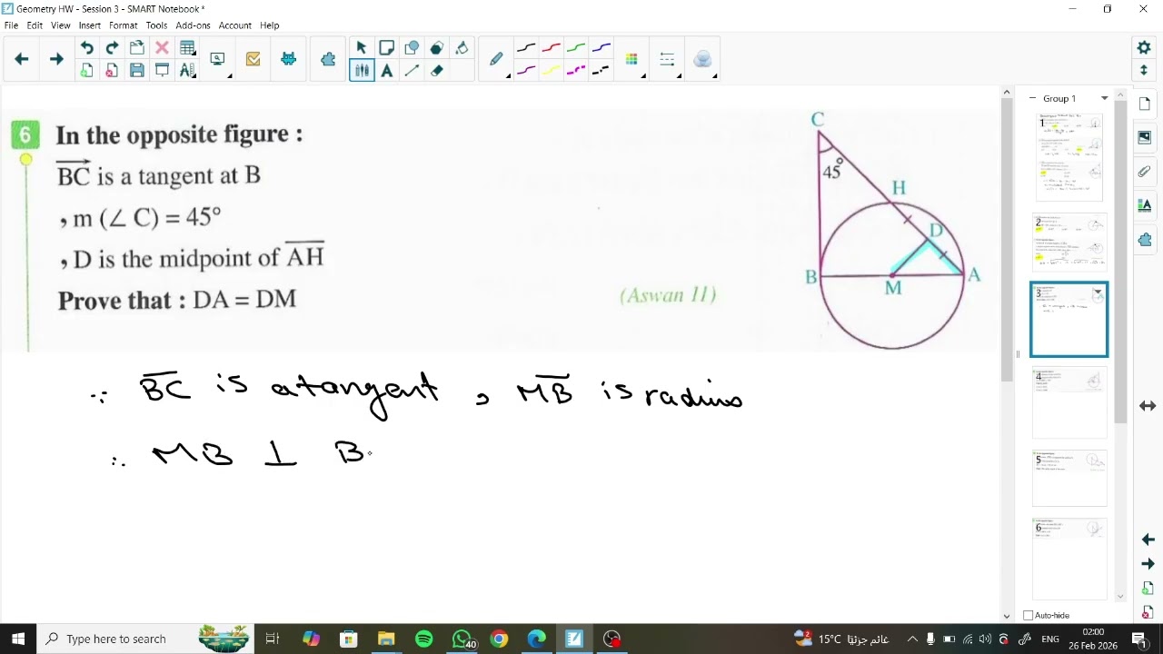Choose the black pen line style
Image resolution: width=1163 pixels, height=654 pixels.
[x=526, y=48]
